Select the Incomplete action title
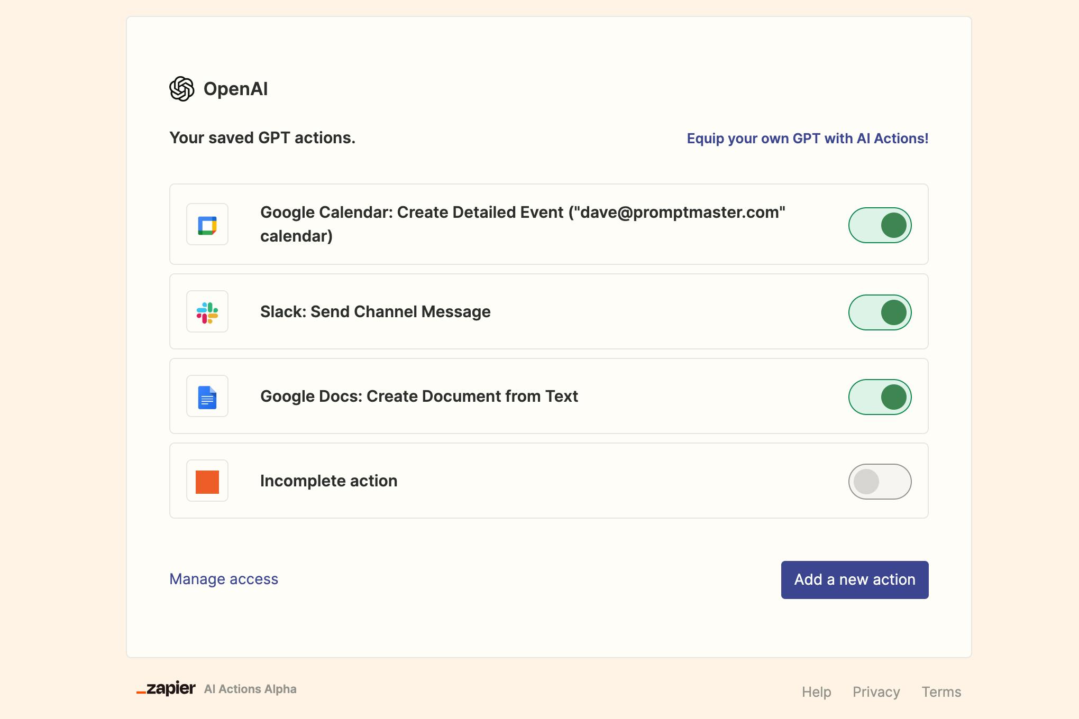Image resolution: width=1079 pixels, height=719 pixels. 328,481
